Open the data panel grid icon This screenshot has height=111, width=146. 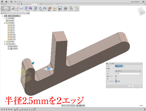pyautogui.click(x=2, y=1)
